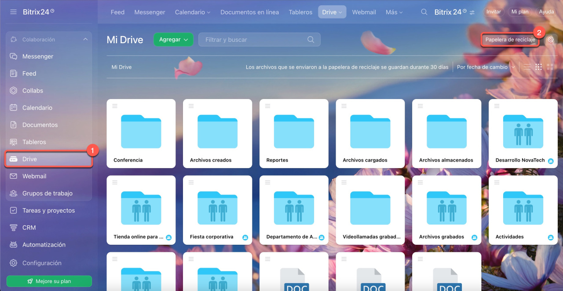The image size is (563, 291).
Task: Switch to large tile view layout
Action: 550,67
